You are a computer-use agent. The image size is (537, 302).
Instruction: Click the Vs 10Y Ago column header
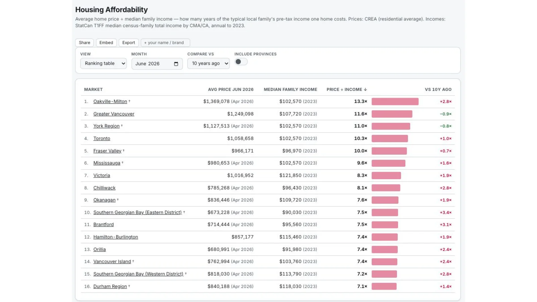[438, 90]
